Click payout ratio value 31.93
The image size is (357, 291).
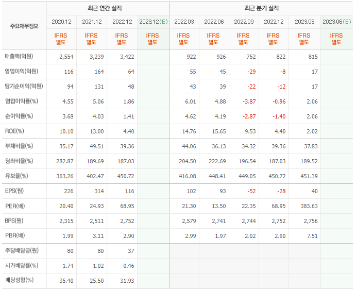click(x=127, y=281)
